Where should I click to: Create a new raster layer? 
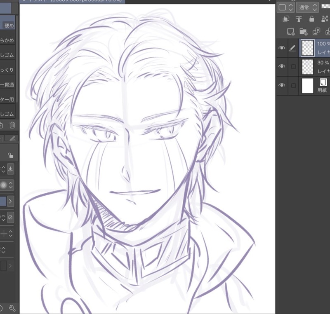click(x=291, y=32)
